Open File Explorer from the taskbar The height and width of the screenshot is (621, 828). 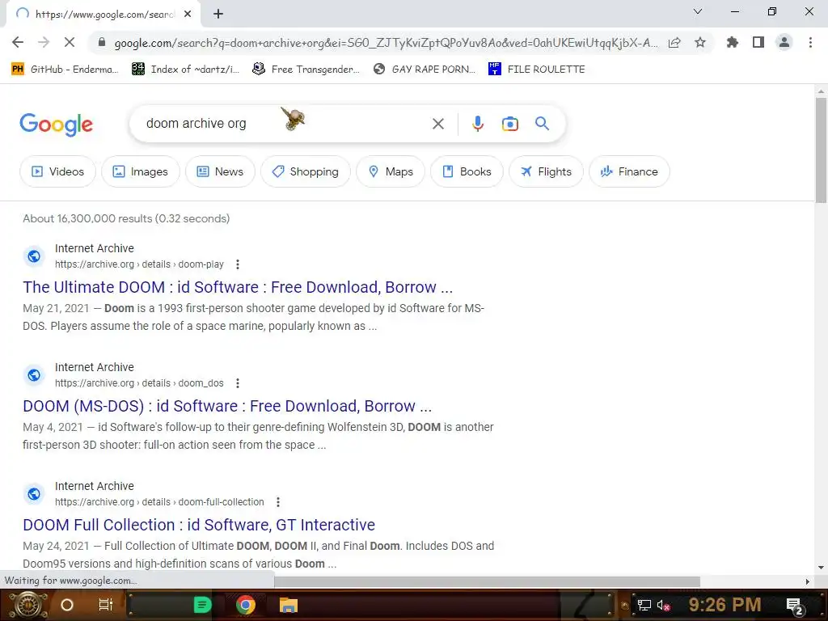(x=289, y=605)
